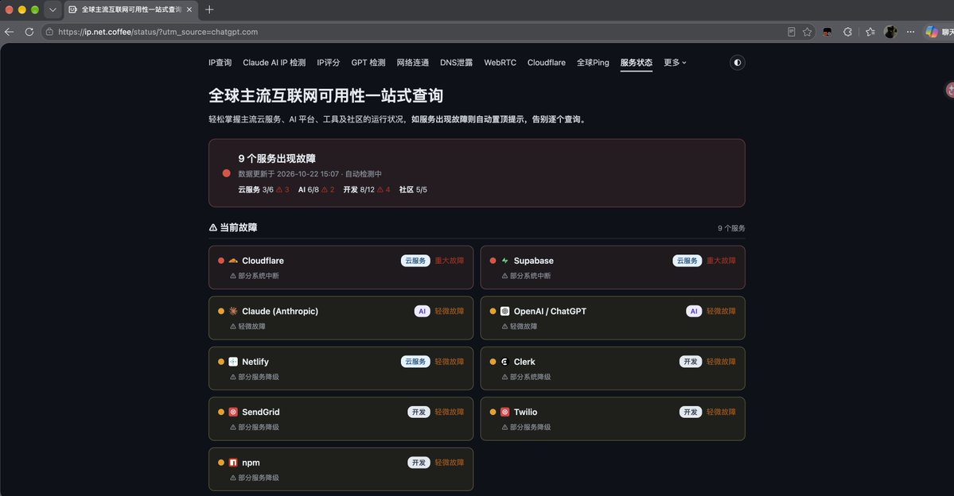Screen dimensions: 954x496
Task: Open the browser profile avatar
Action: coord(890,32)
